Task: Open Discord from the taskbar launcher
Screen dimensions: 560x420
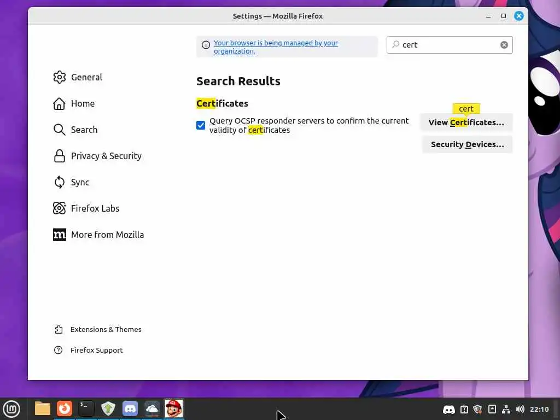Action: tap(130, 409)
